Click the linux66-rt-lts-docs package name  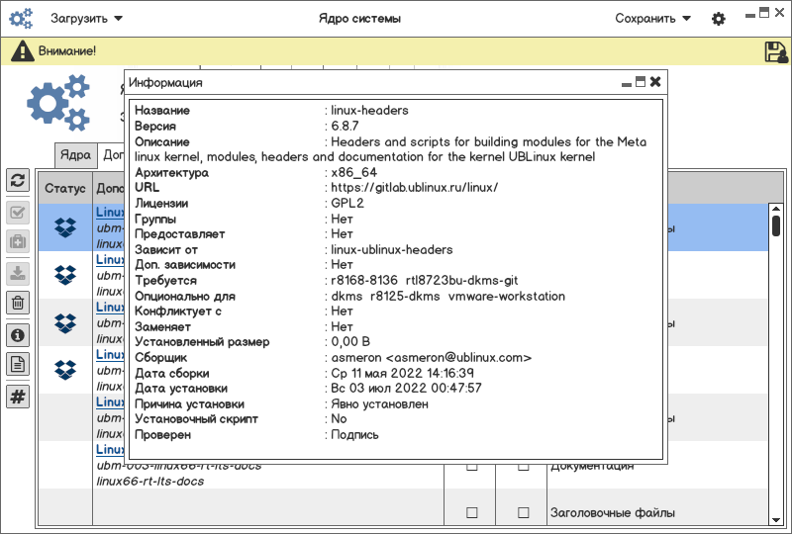pos(150,482)
